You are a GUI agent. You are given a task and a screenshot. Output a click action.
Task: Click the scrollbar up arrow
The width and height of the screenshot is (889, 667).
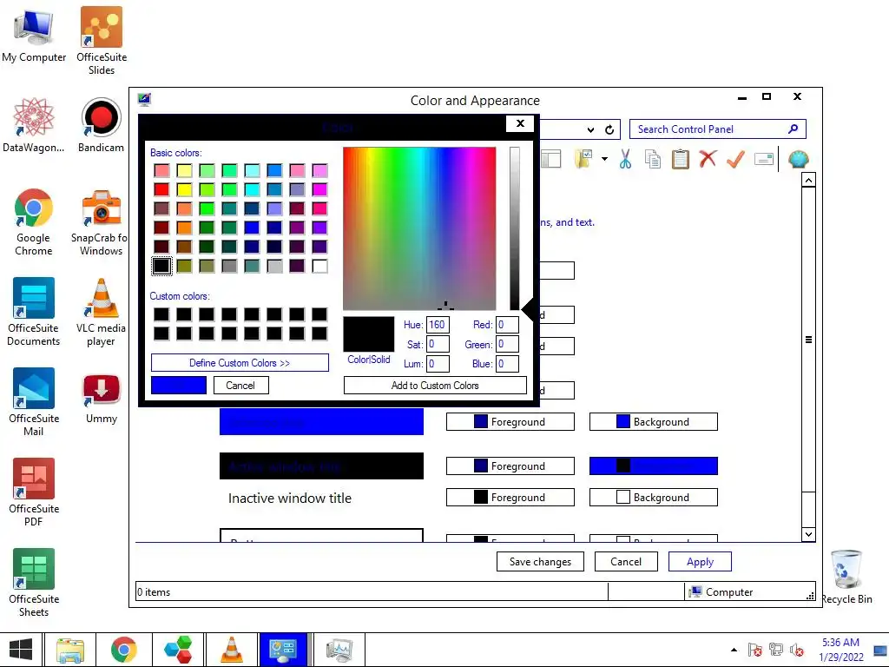click(808, 181)
